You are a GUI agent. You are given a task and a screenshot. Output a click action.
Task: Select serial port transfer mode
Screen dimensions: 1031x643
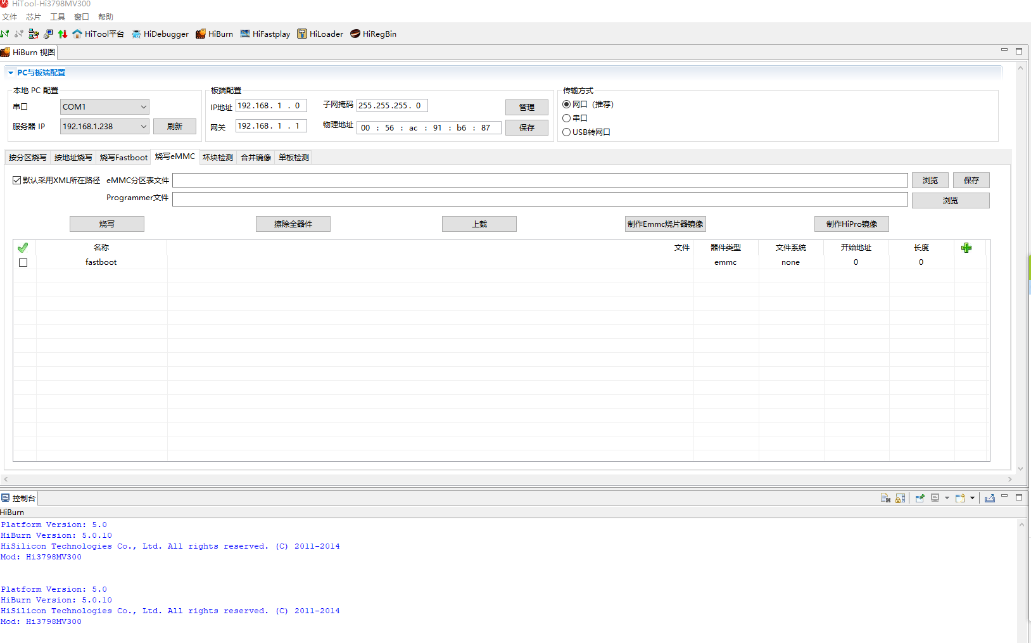click(567, 118)
